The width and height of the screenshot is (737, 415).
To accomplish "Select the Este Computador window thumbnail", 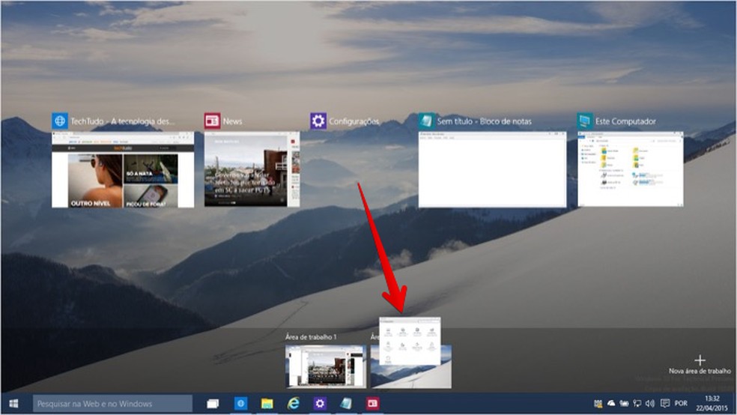I will (631, 169).
